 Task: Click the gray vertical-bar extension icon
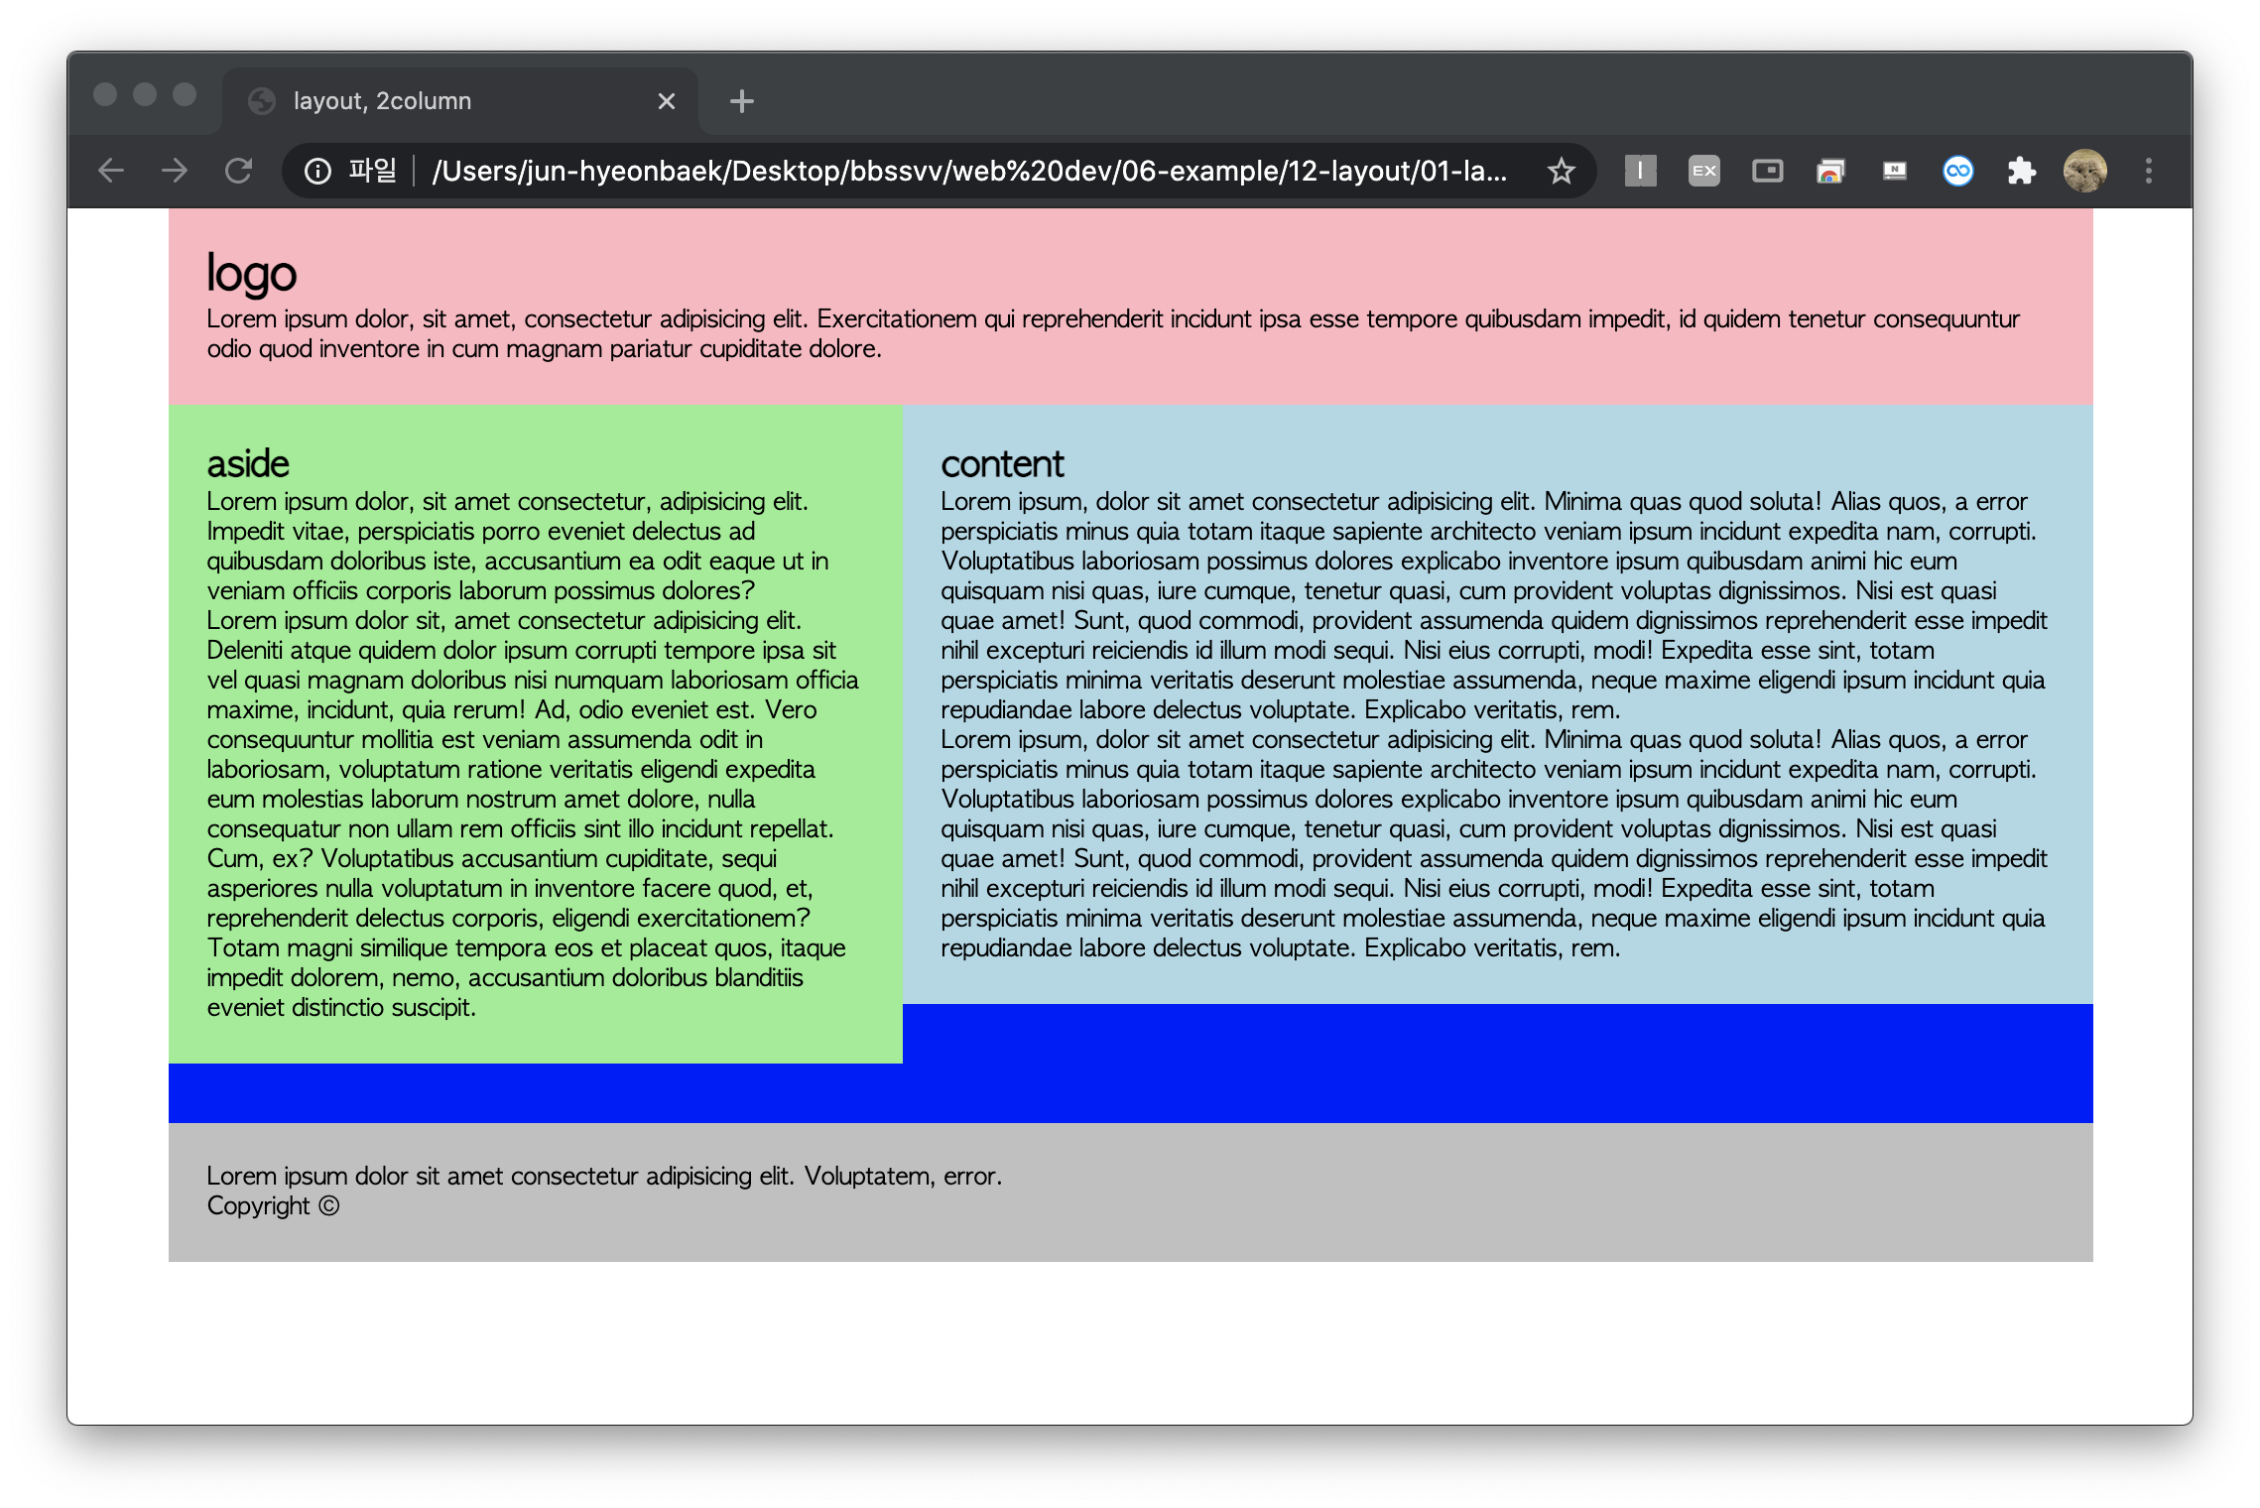click(x=1640, y=171)
